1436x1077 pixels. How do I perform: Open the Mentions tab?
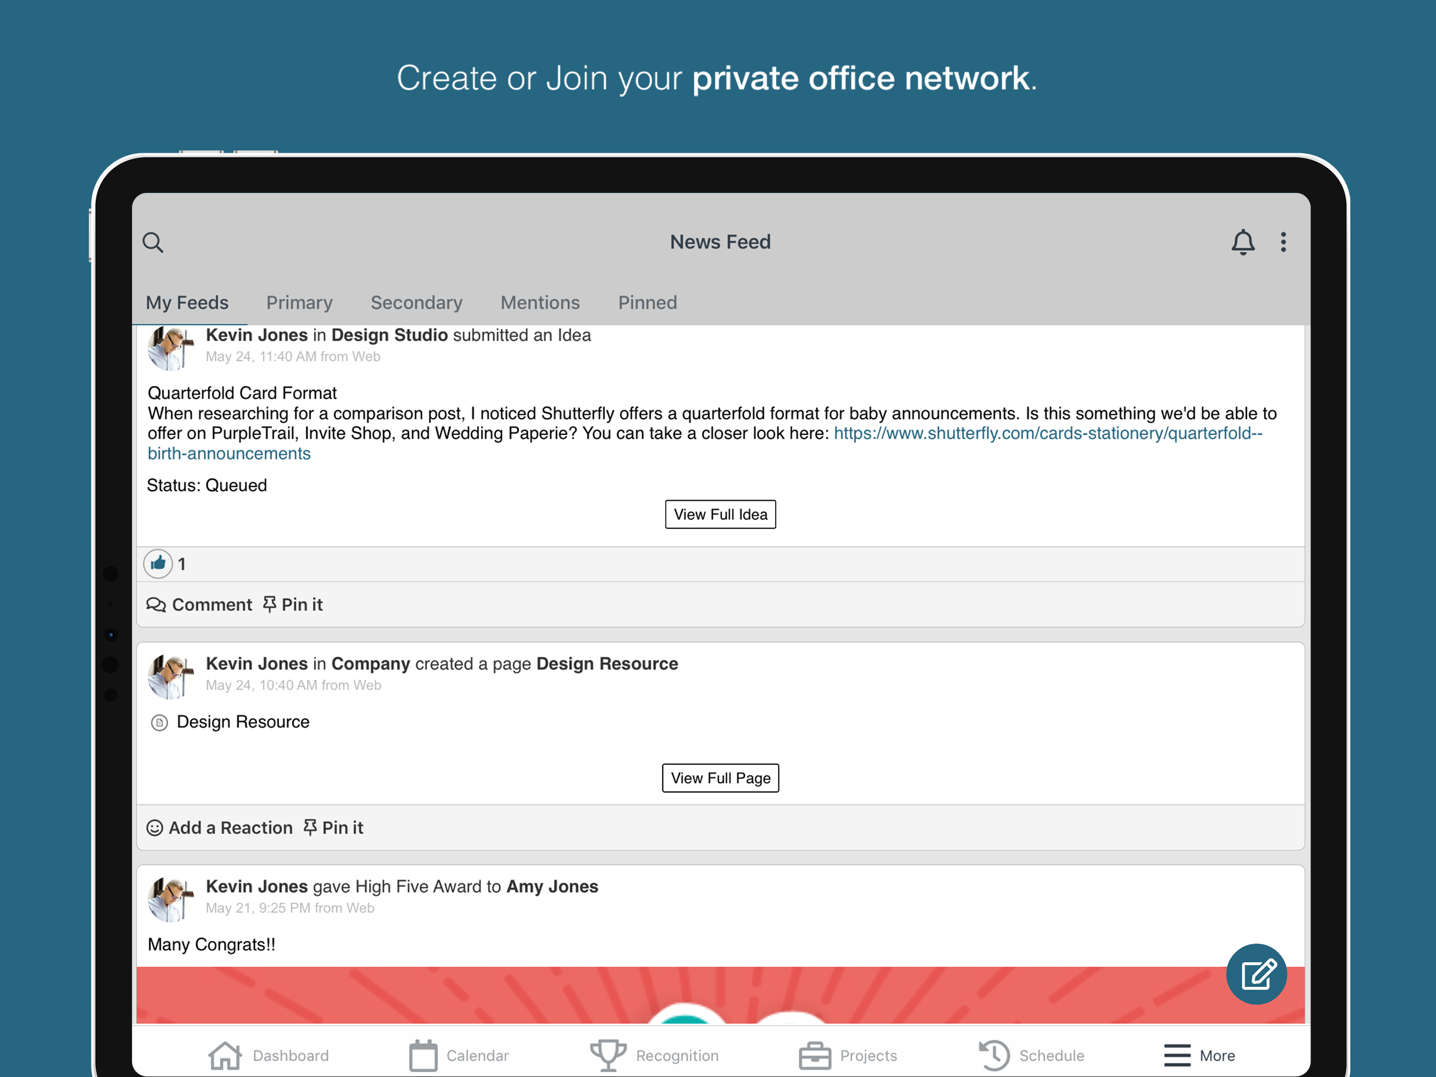540,303
